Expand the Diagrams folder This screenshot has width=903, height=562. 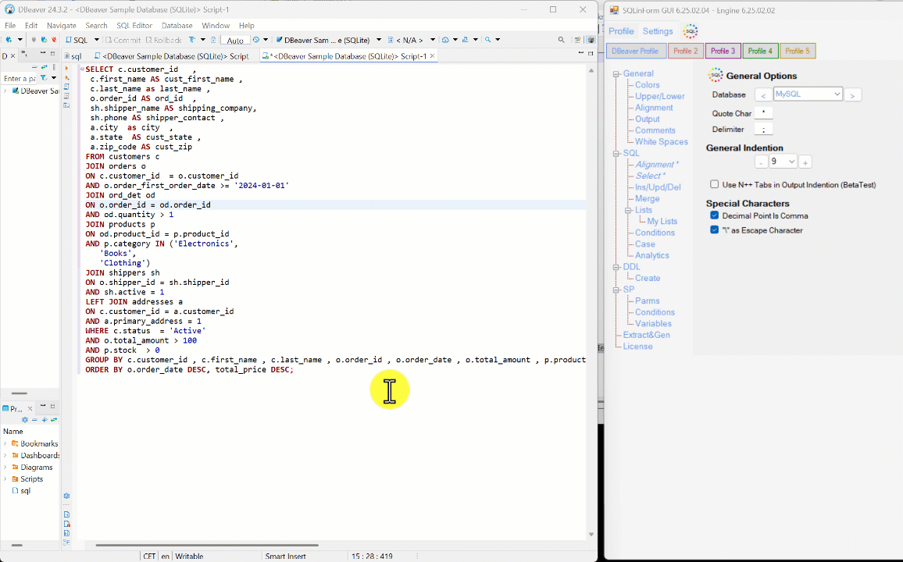click(5, 467)
